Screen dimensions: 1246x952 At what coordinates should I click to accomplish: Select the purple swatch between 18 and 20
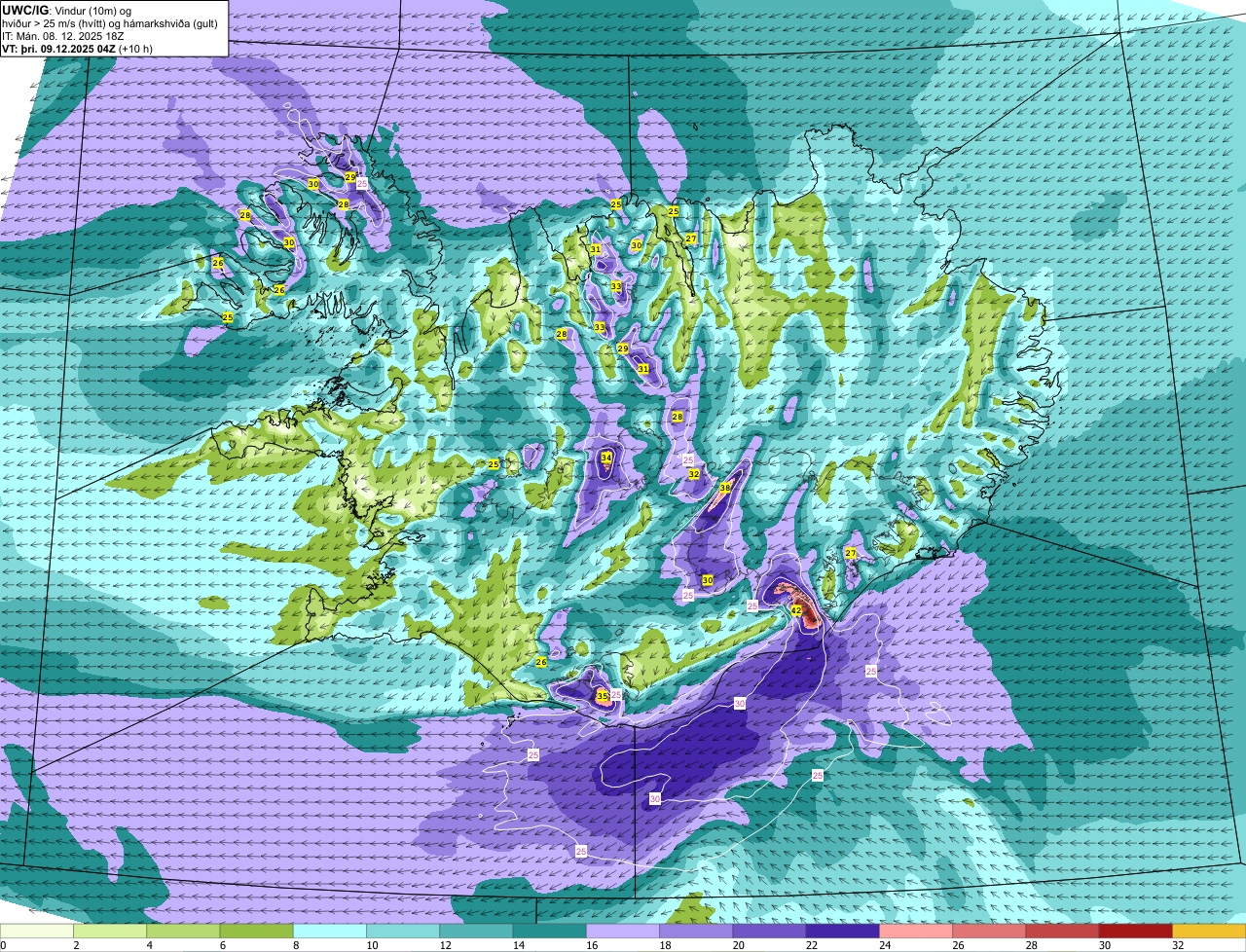point(696,931)
